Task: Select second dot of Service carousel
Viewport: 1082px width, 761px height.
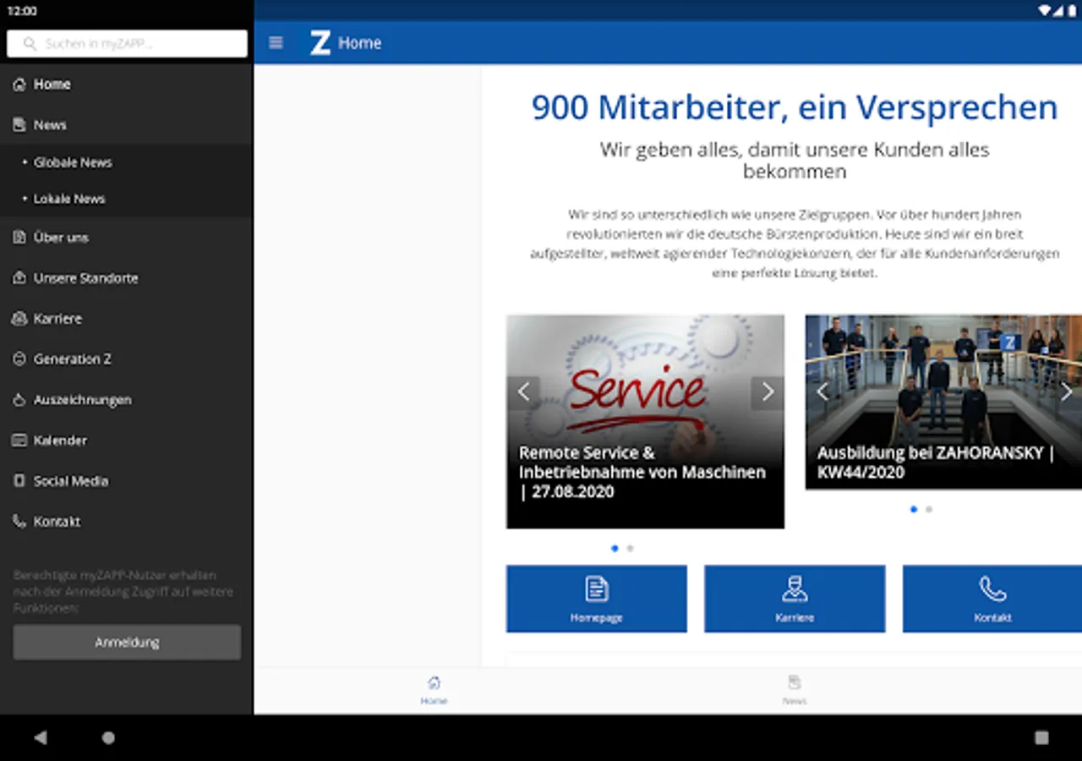Action: 630,548
